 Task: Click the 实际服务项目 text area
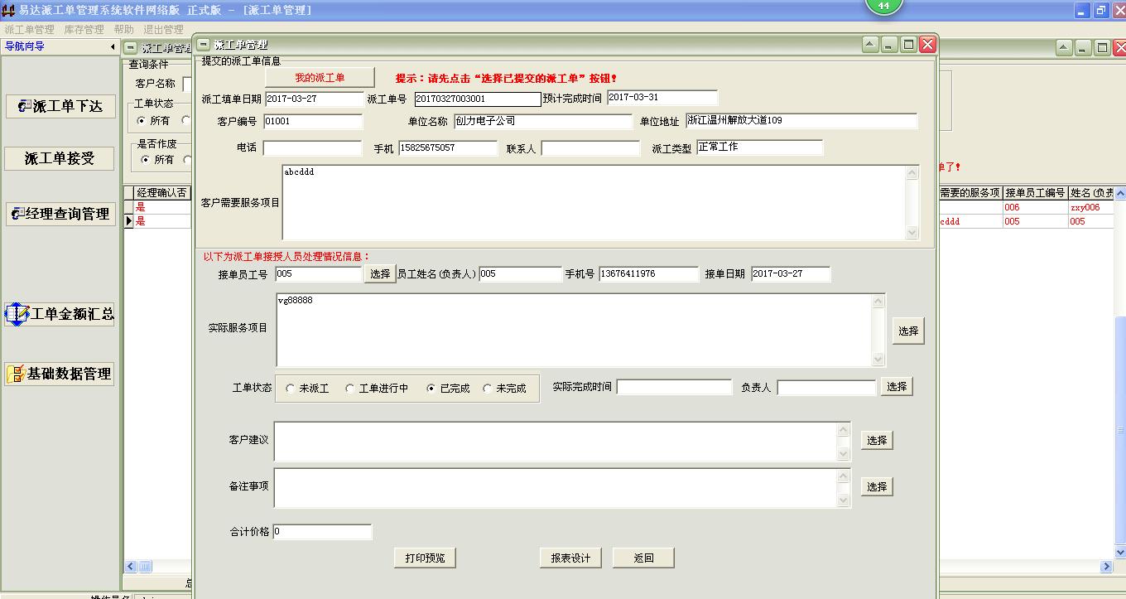tap(575, 330)
